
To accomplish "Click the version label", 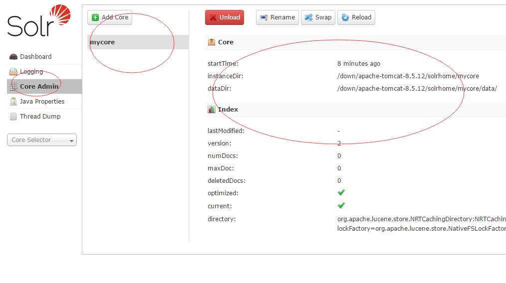I will tap(220, 143).
